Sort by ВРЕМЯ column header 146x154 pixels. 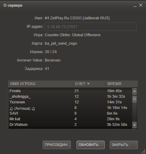point(122,84)
